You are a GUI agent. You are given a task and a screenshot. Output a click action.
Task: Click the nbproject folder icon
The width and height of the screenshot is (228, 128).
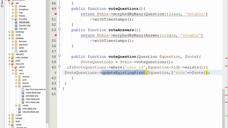click(13, 54)
